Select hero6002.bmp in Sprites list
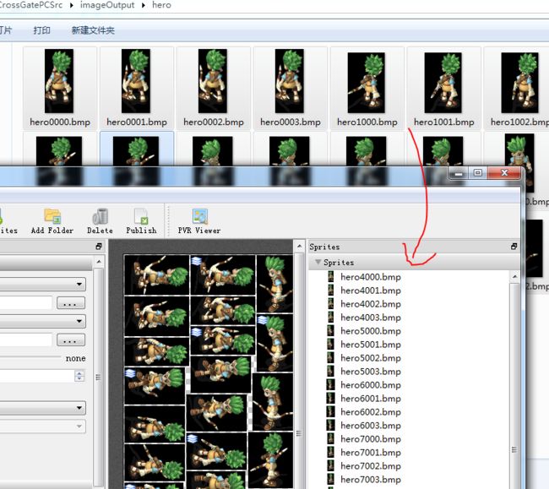549x489 pixels. [x=371, y=412]
